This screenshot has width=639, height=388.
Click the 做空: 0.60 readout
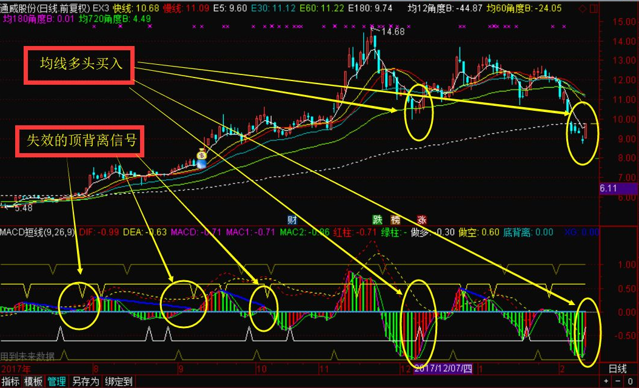point(479,232)
